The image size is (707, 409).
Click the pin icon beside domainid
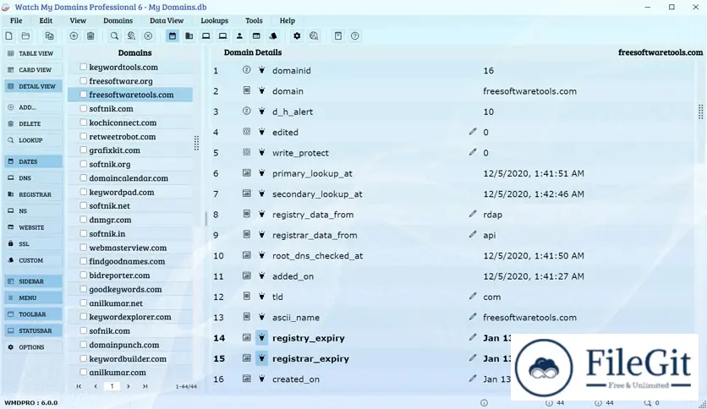click(261, 70)
